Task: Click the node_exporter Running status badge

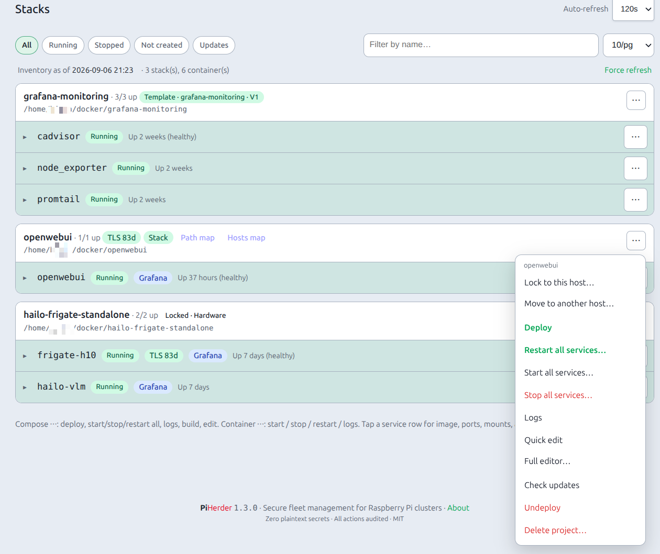Action: click(x=131, y=168)
